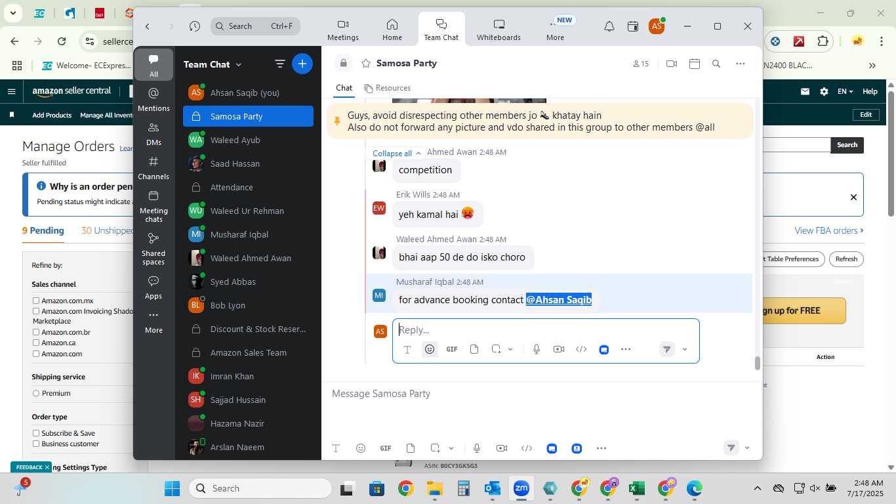The height and width of the screenshot is (504, 896).
Task: Insert code snippet in Reply box
Action: [x=581, y=349]
